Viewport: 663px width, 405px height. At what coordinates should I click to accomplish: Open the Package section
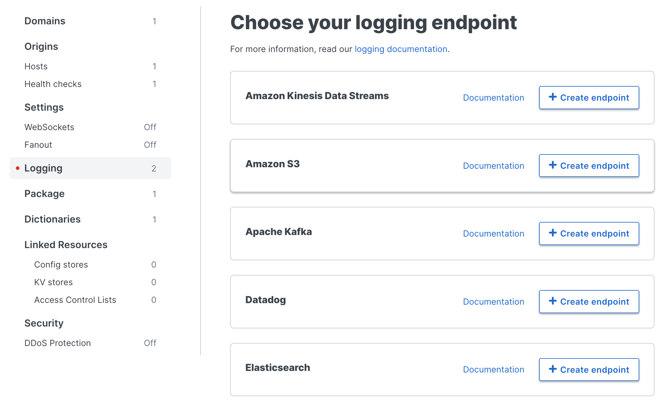click(x=44, y=193)
